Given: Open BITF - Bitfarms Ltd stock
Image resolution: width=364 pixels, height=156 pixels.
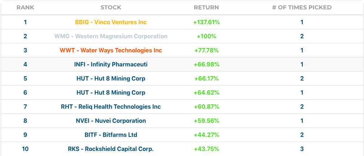Looking at the screenshot, I should [x=111, y=135].
